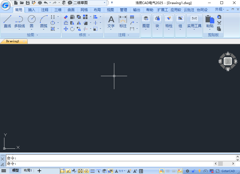Switch to the 插入 ribbon tab
Screen dimensions: 240x174
[32, 10]
